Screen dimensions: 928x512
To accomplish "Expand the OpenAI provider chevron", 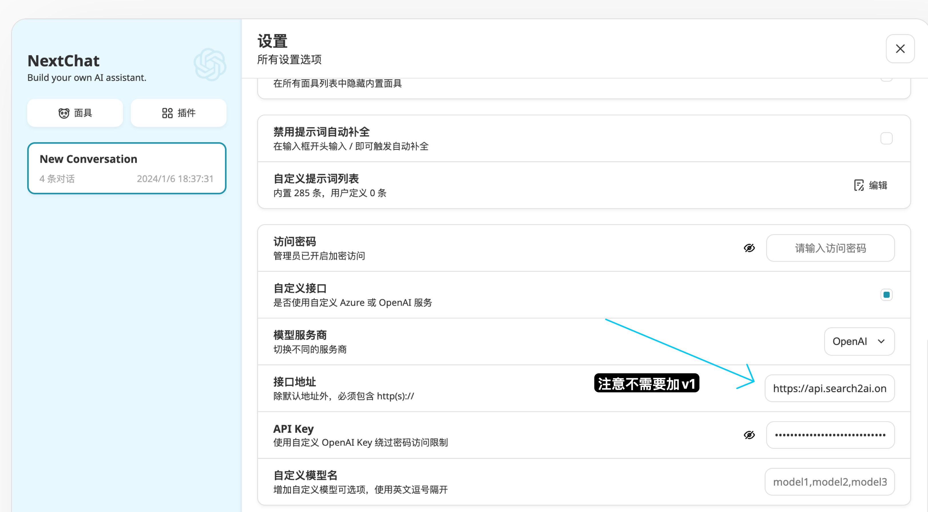I will 881,341.
